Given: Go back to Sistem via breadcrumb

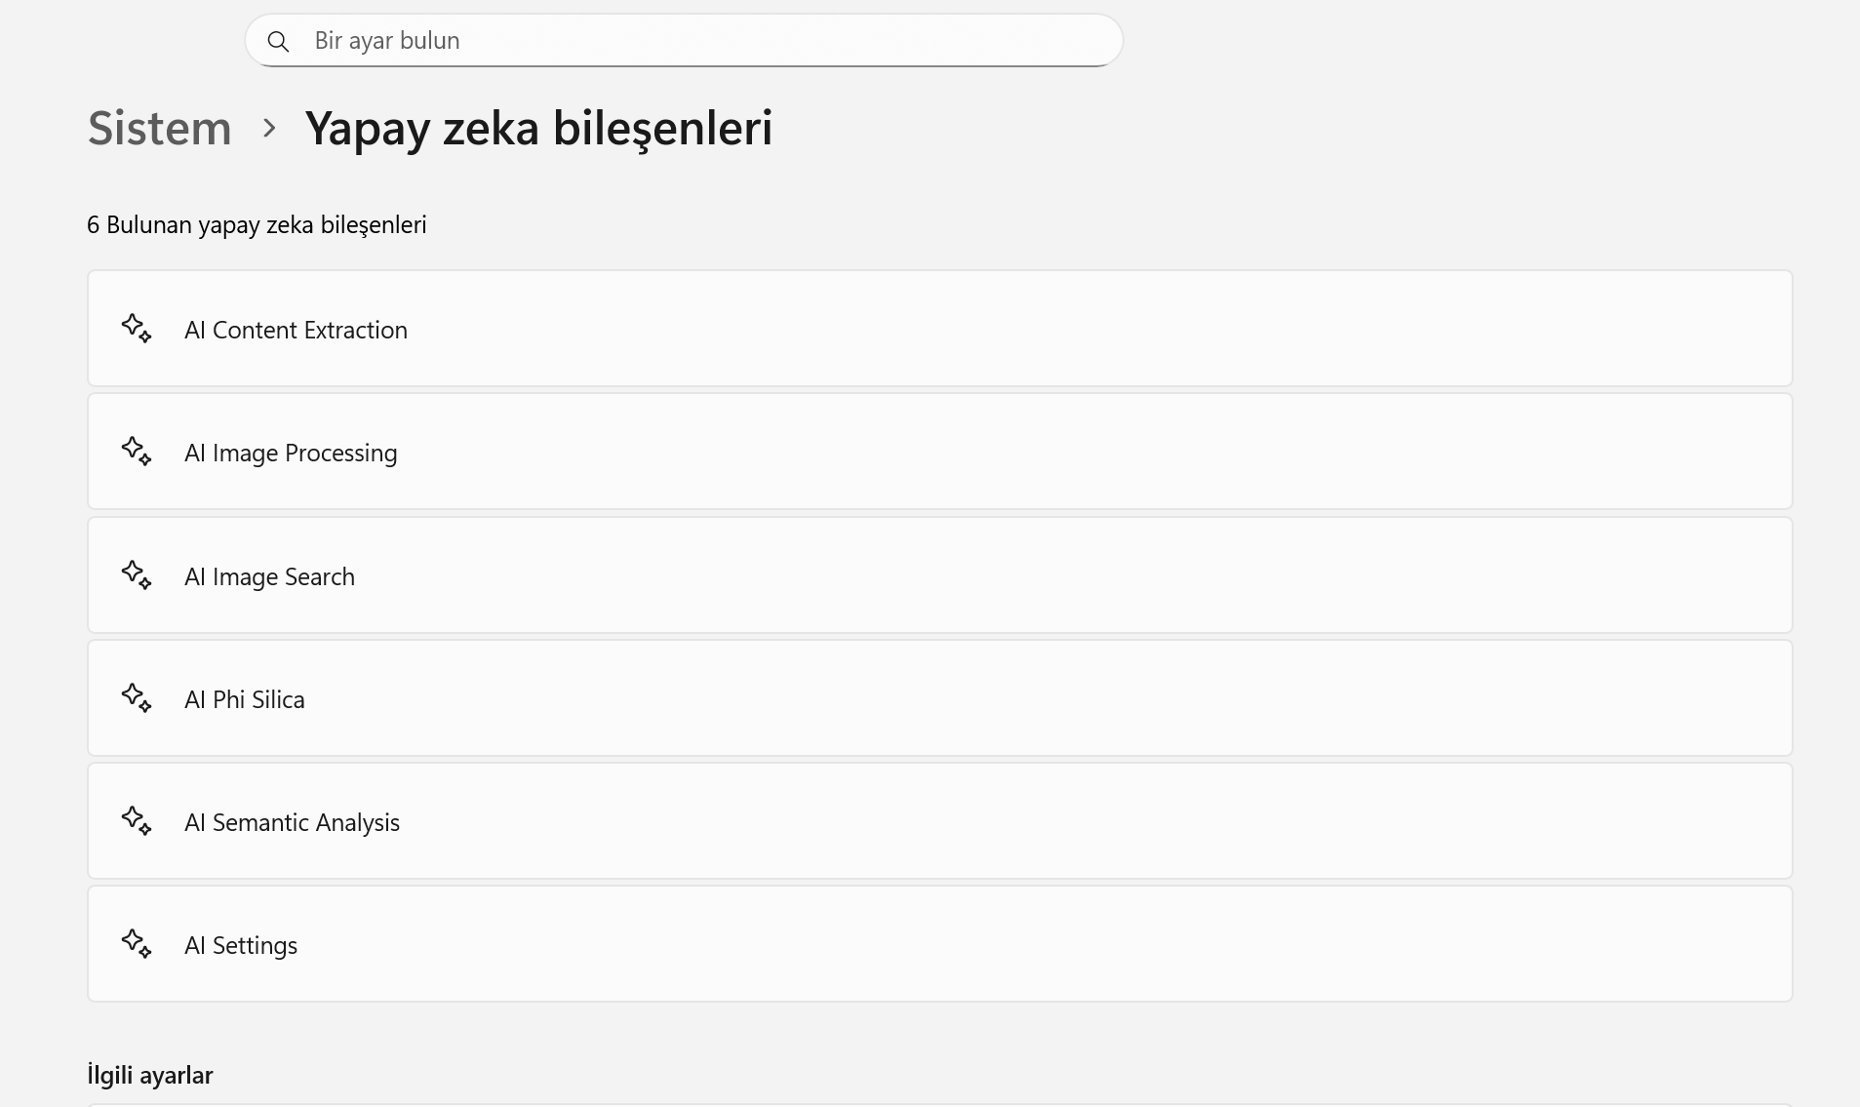Looking at the screenshot, I should pyautogui.click(x=160, y=128).
